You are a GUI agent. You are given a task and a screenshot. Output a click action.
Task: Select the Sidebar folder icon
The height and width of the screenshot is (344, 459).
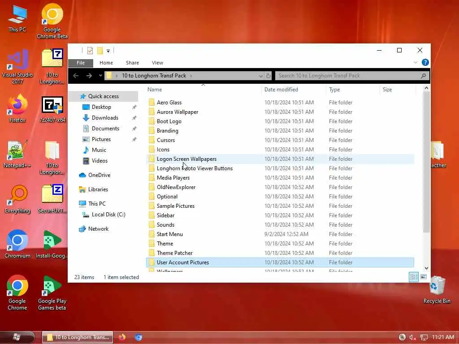pos(152,215)
